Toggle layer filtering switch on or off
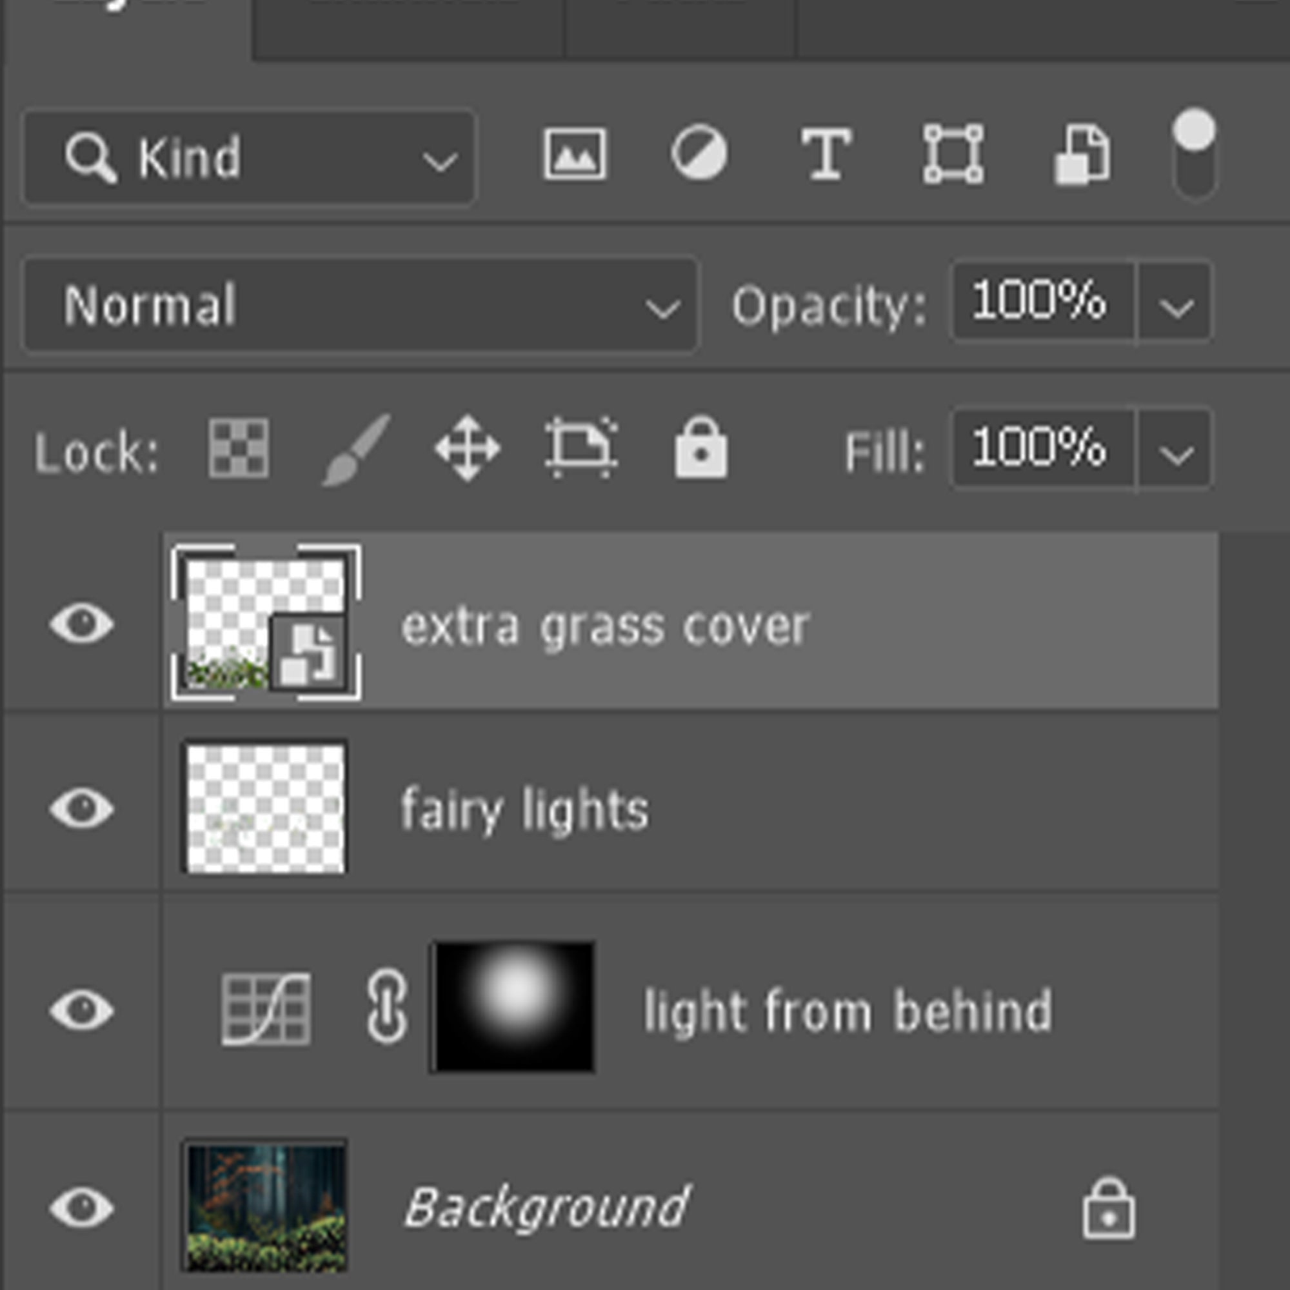 point(1194,154)
